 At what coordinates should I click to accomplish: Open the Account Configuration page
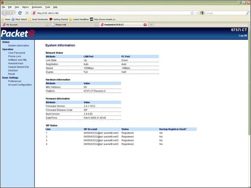[x=20, y=85]
